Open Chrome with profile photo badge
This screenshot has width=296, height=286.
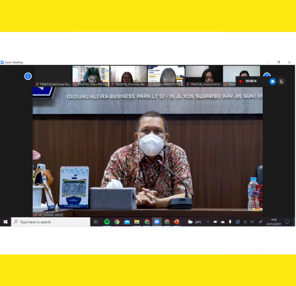tap(147, 222)
